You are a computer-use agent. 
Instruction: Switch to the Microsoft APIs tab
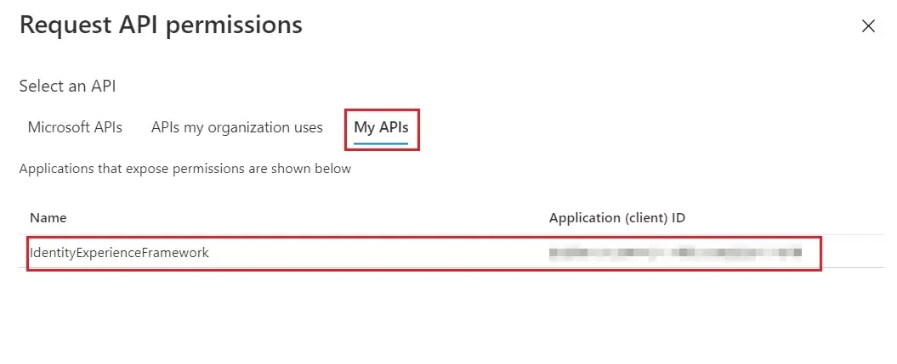point(75,127)
